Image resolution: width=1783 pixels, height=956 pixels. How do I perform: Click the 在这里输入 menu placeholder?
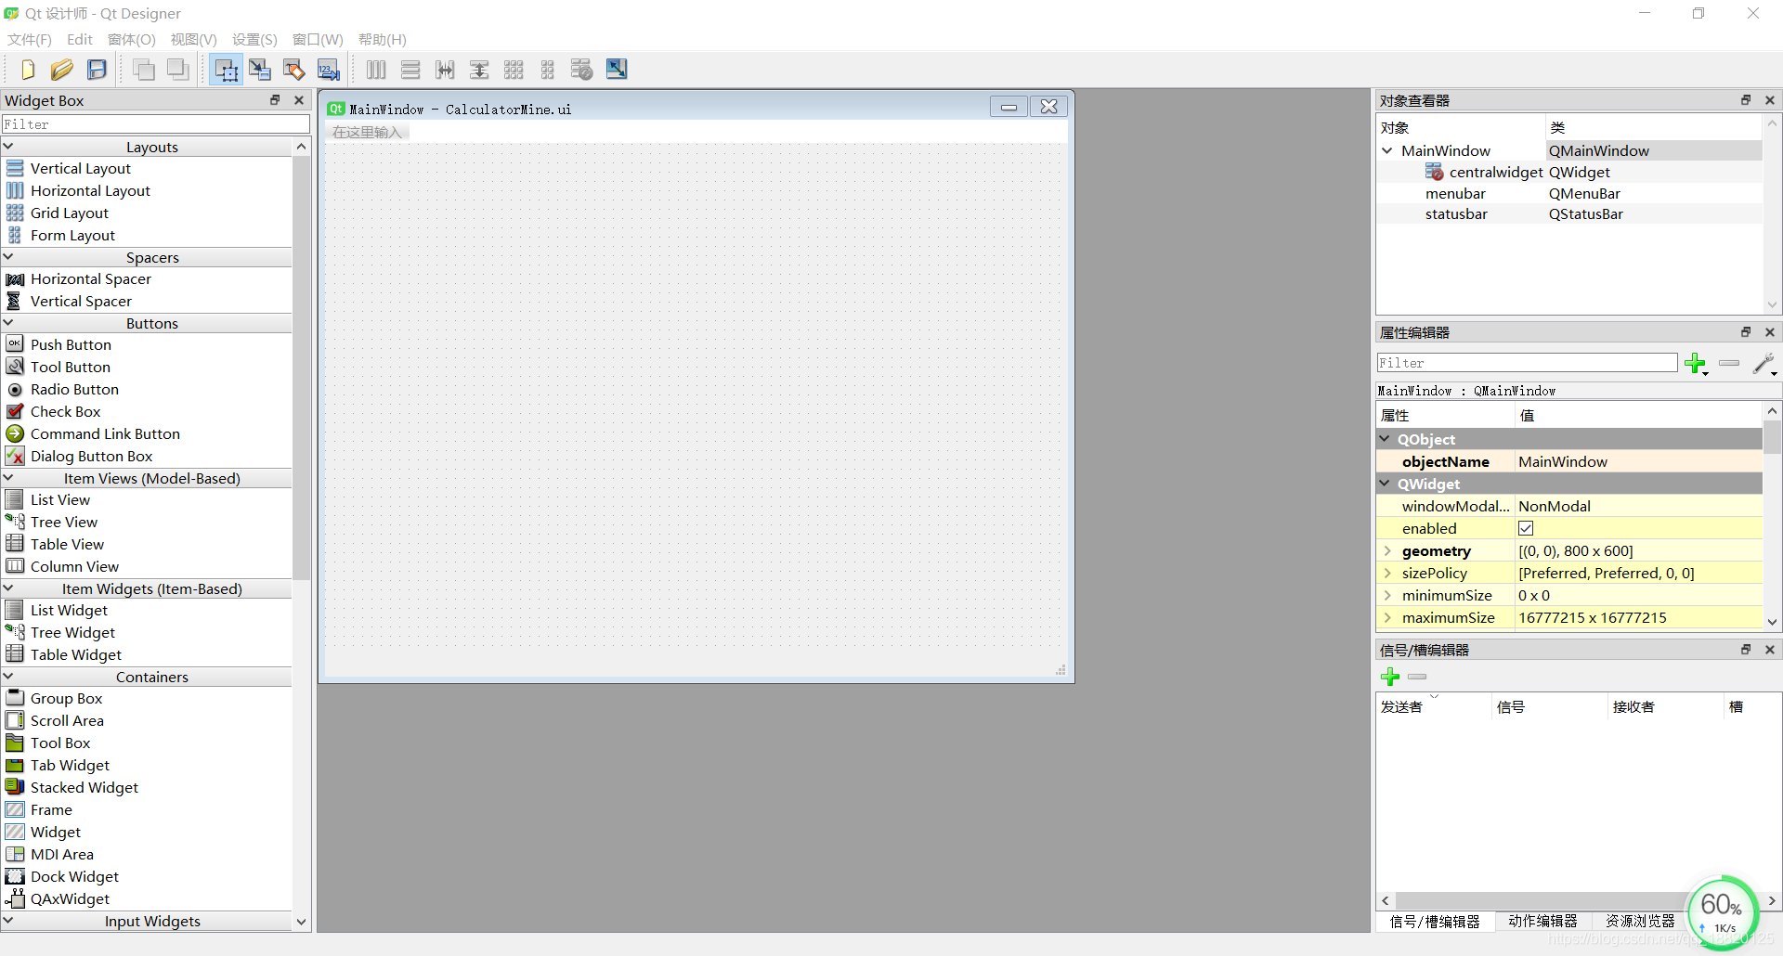367,132
